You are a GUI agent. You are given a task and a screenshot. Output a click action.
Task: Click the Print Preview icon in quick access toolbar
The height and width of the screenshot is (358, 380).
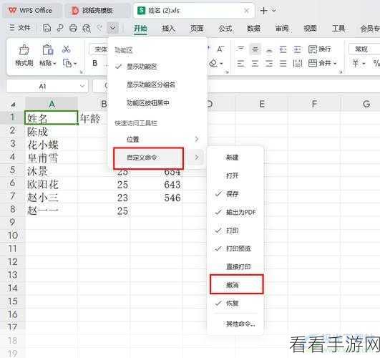pos(87,29)
